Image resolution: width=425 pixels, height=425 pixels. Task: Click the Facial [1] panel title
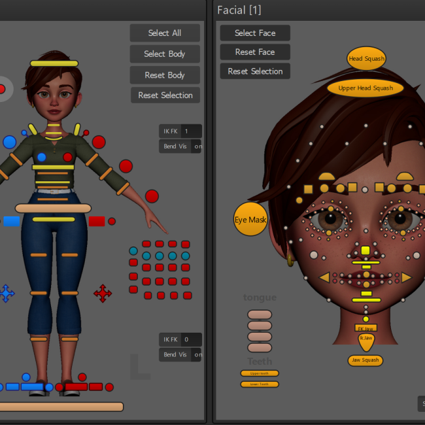pyautogui.click(x=239, y=10)
